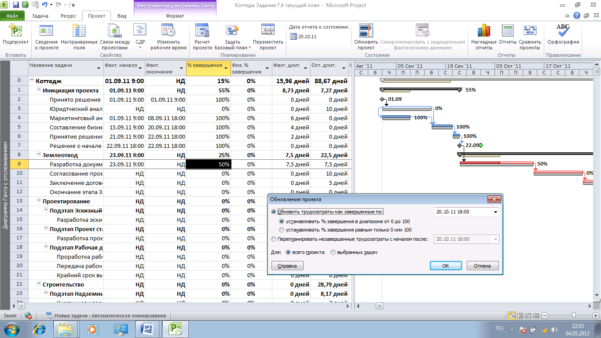Viewport: 601px width, 338px height.
Task: Click the status date calendar icon
Action: (293, 37)
